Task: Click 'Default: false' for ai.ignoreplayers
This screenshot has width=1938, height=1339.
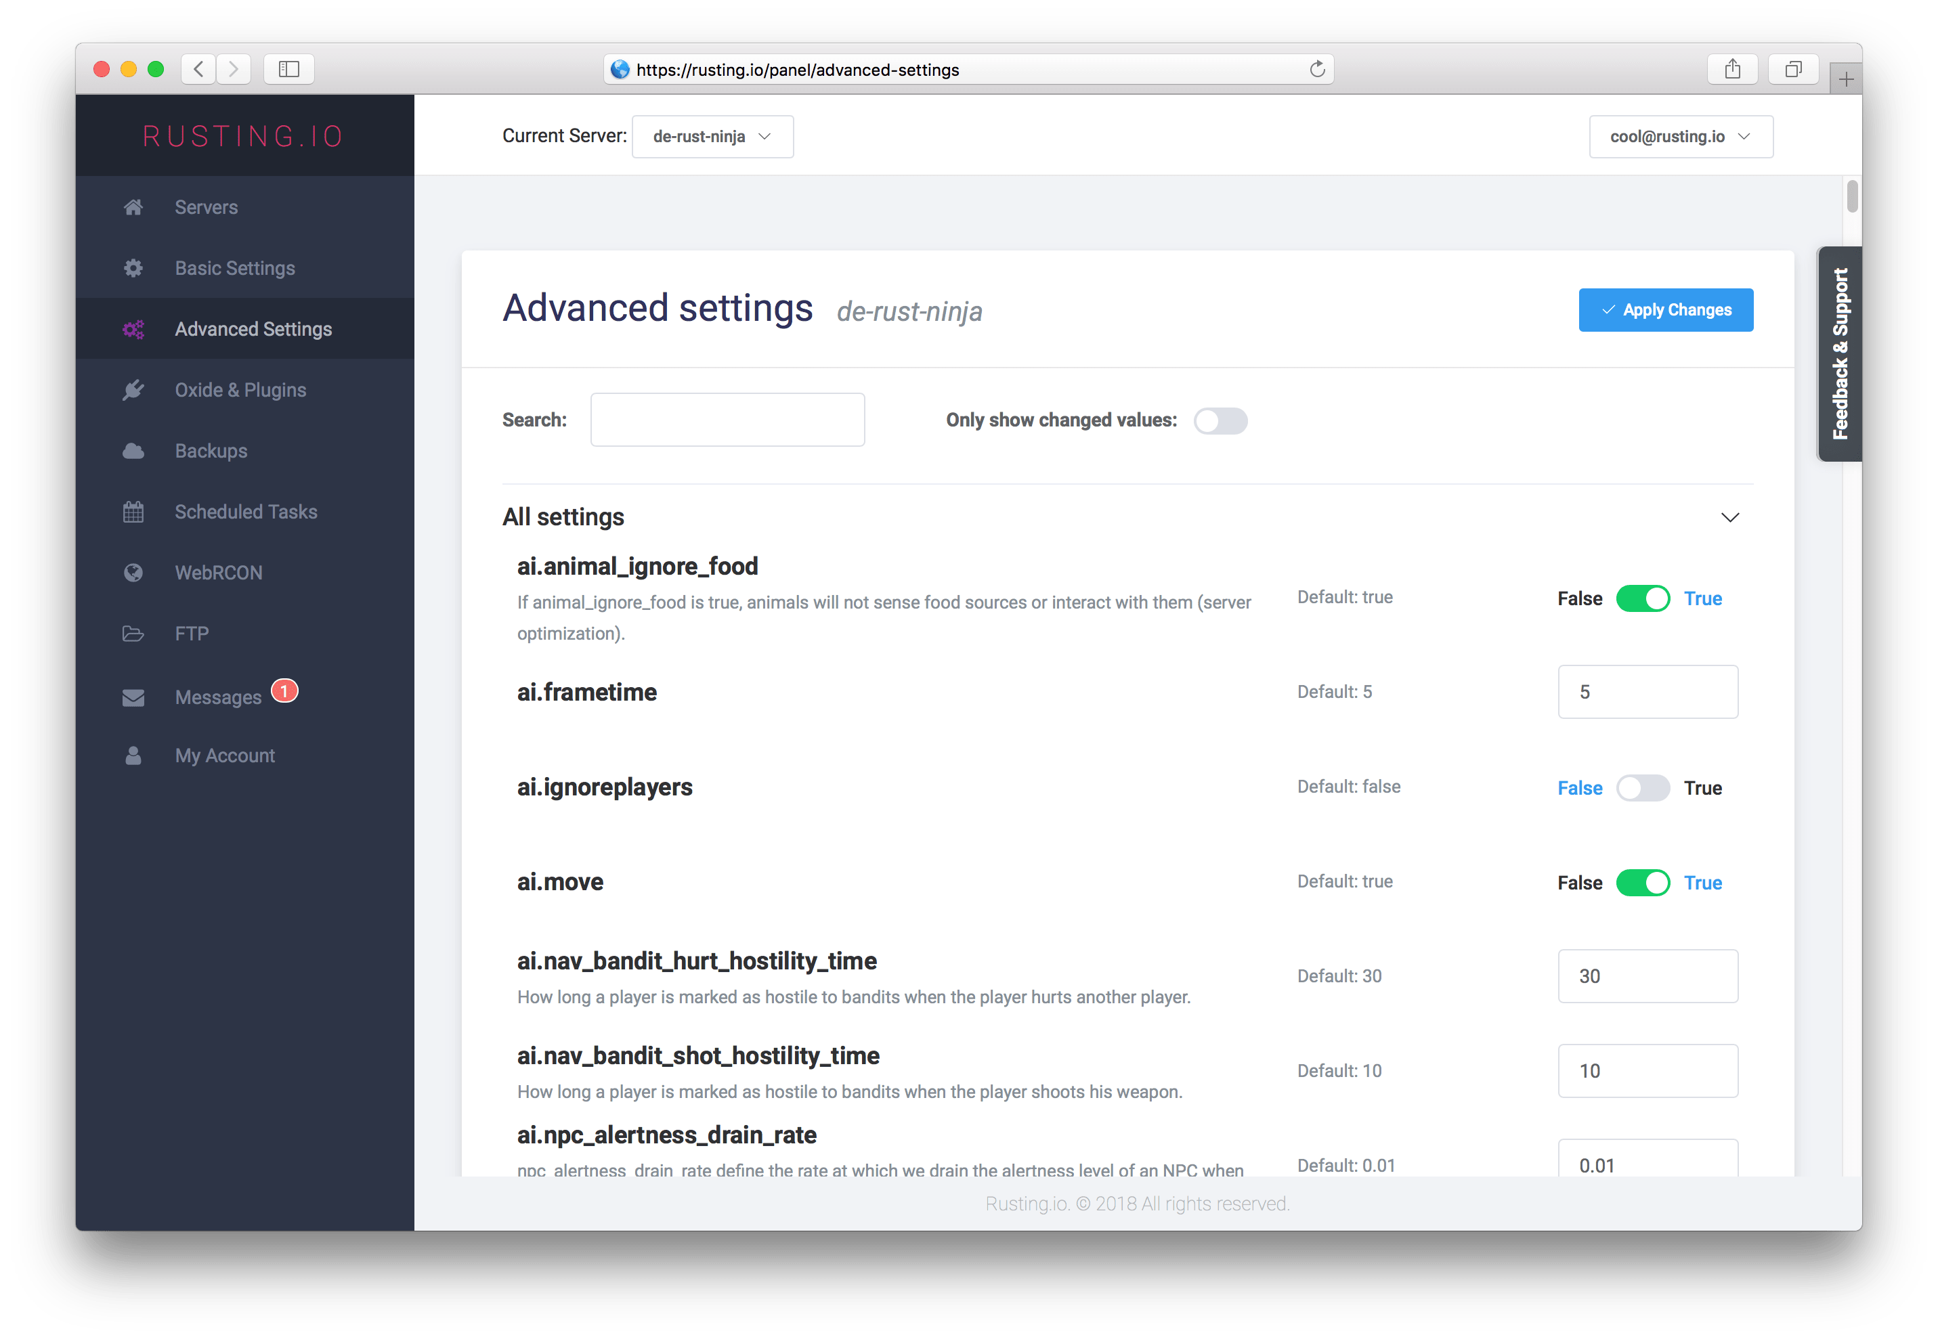Action: click(x=1348, y=786)
